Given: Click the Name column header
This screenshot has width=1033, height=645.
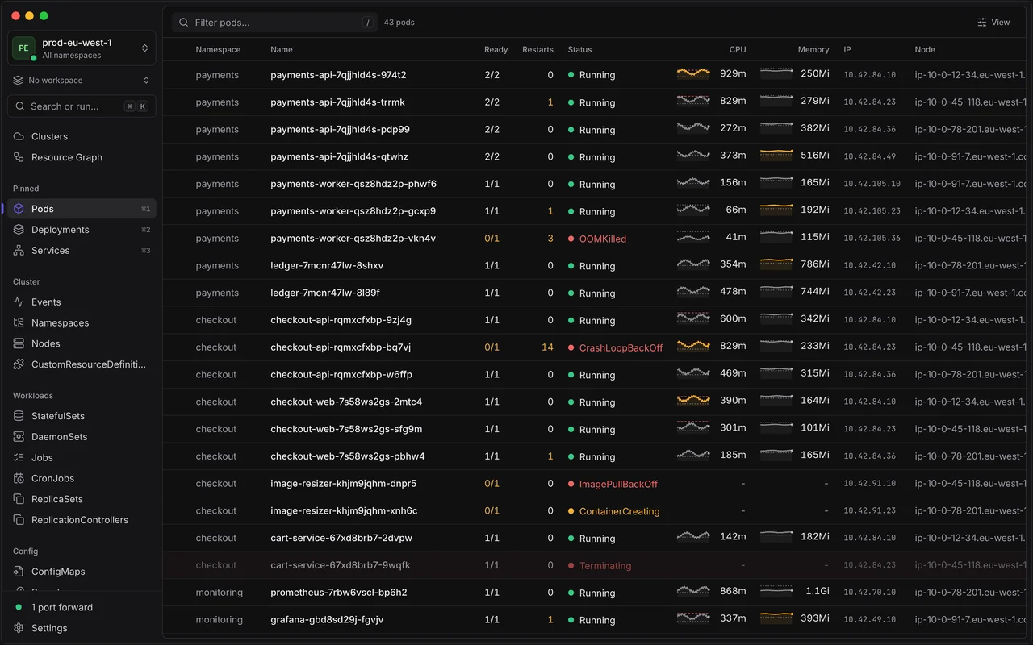Looking at the screenshot, I should pyautogui.click(x=282, y=50).
